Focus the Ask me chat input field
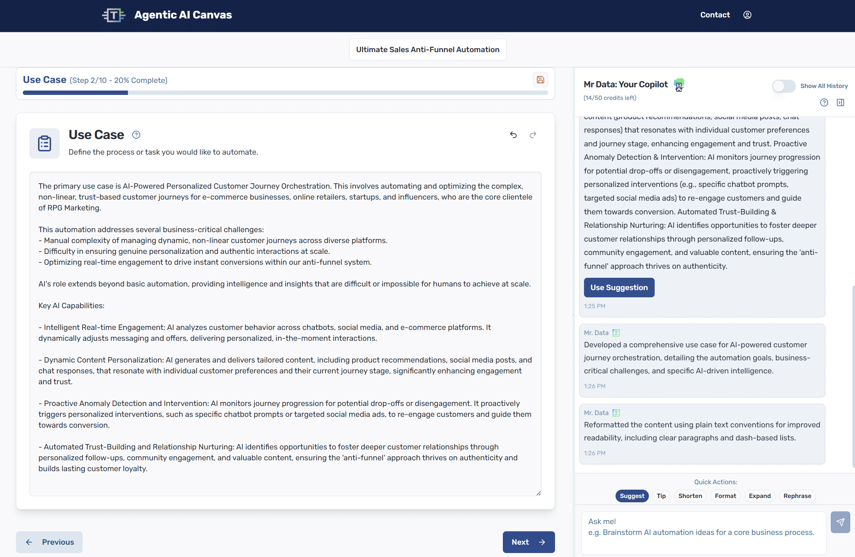The width and height of the screenshot is (855, 557). 704,532
